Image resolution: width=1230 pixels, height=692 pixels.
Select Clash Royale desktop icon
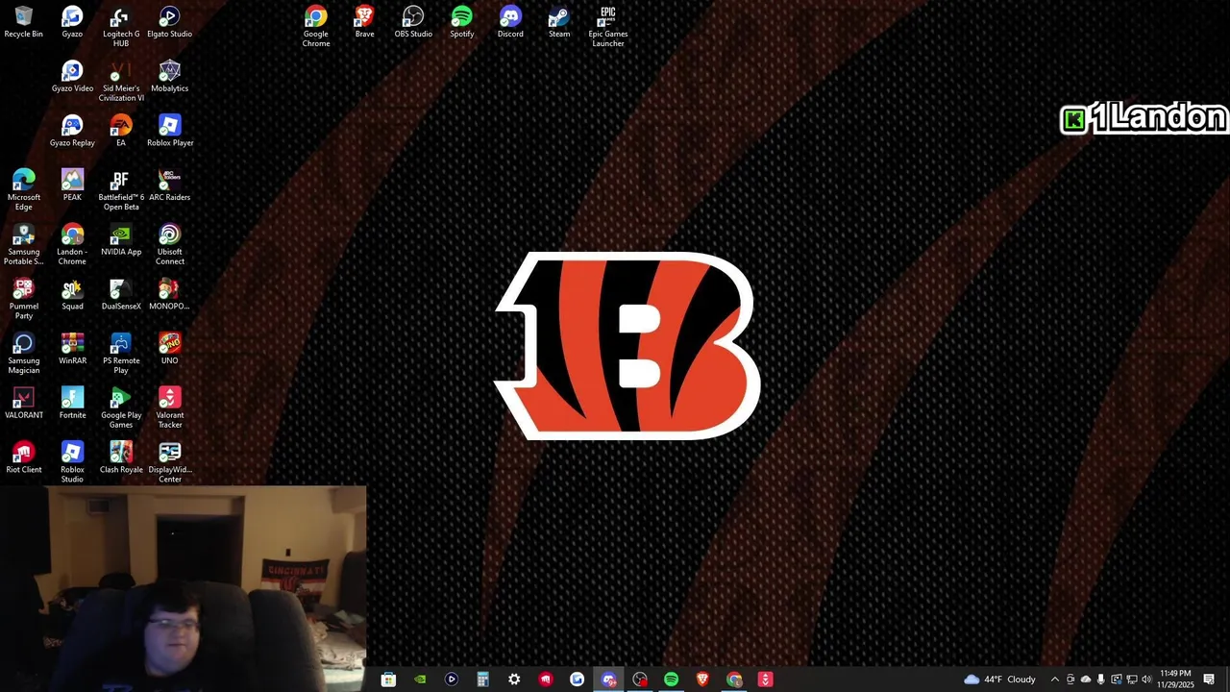point(121,458)
